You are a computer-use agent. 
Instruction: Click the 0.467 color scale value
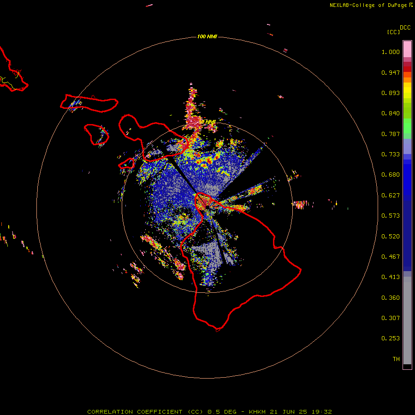(391, 257)
